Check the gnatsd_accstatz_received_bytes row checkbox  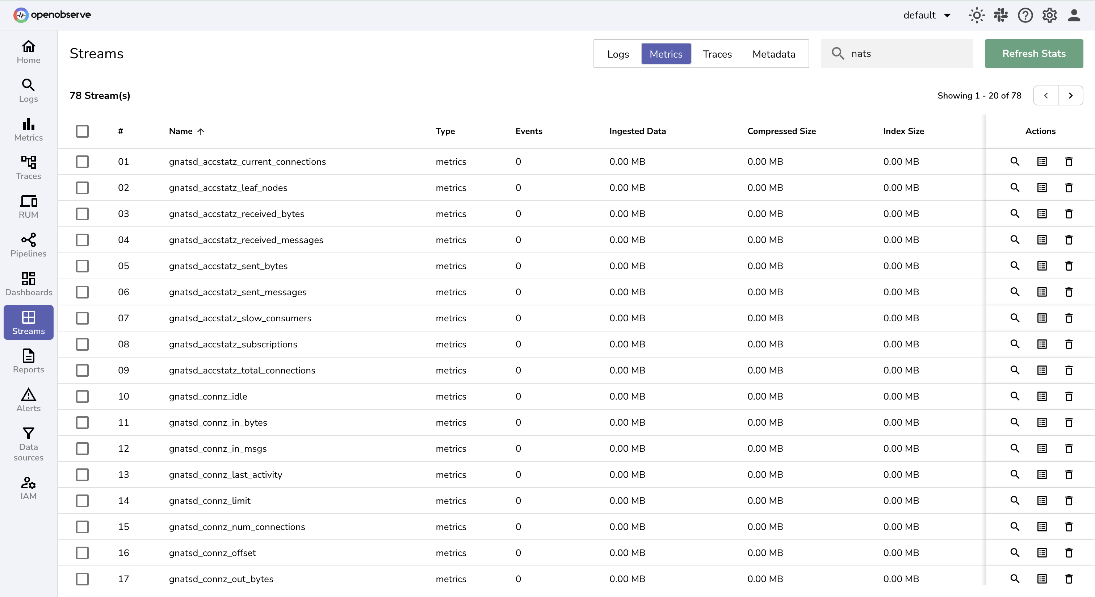click(83, 214)
